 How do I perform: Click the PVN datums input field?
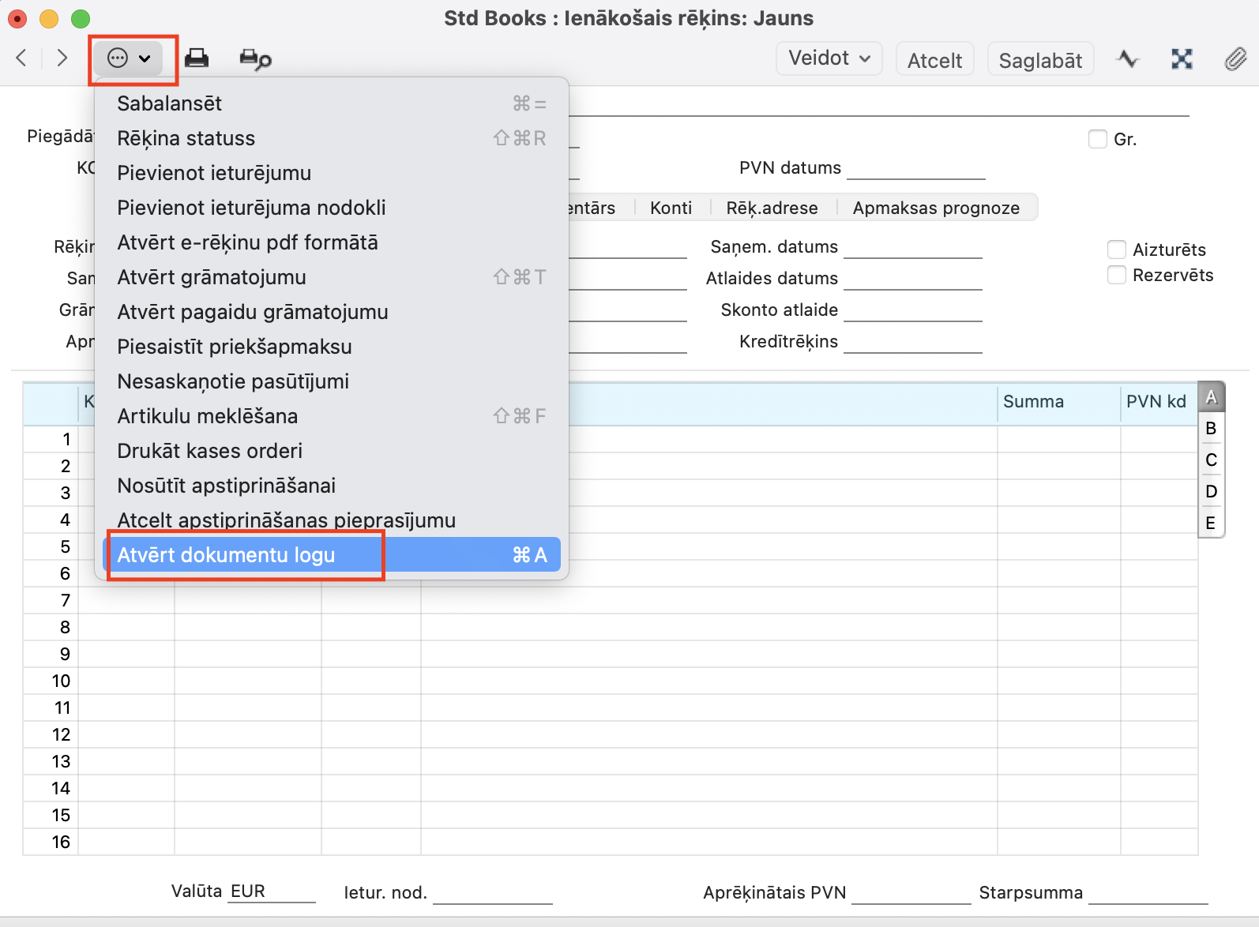pos(915,169)
